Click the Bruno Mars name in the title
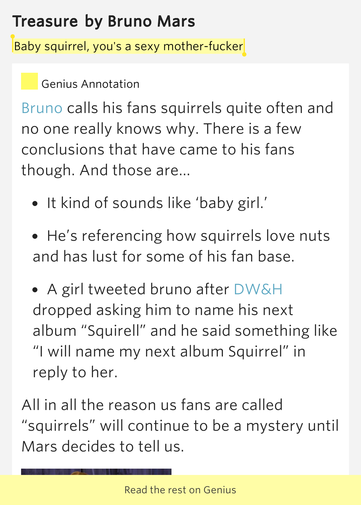The image size is (361, 505). (x=152, y=22)
